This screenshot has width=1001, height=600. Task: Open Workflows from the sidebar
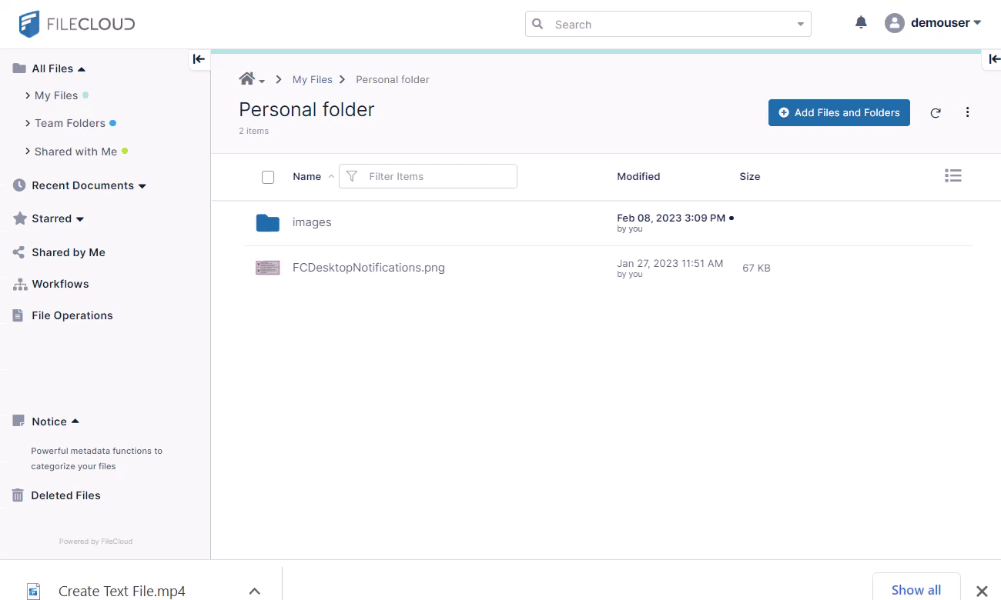[60, 284]
